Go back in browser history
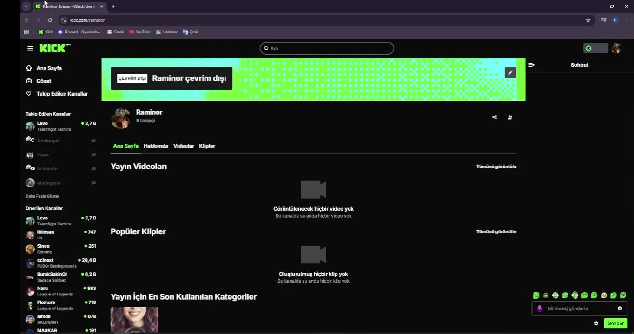The height and width of the screenshot is (334, 634). pos(27,20)
